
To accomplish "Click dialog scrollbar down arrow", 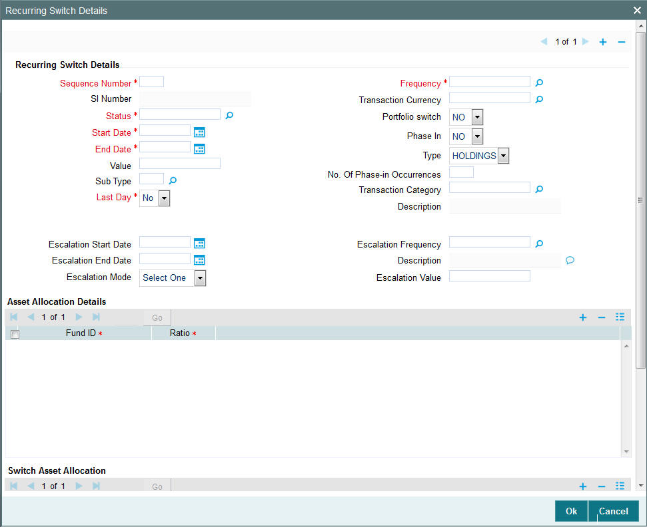I will click(x=641, y=485).
